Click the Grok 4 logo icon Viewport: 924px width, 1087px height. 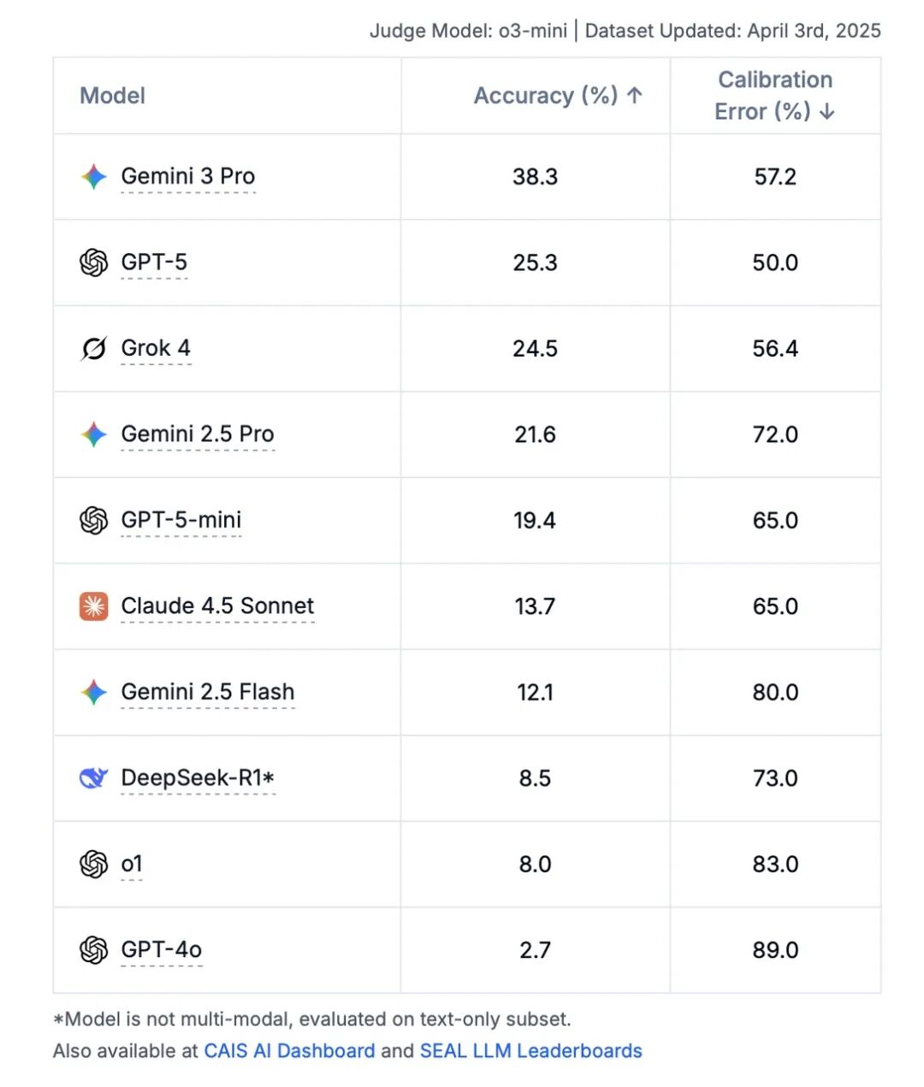click(93, 349)
